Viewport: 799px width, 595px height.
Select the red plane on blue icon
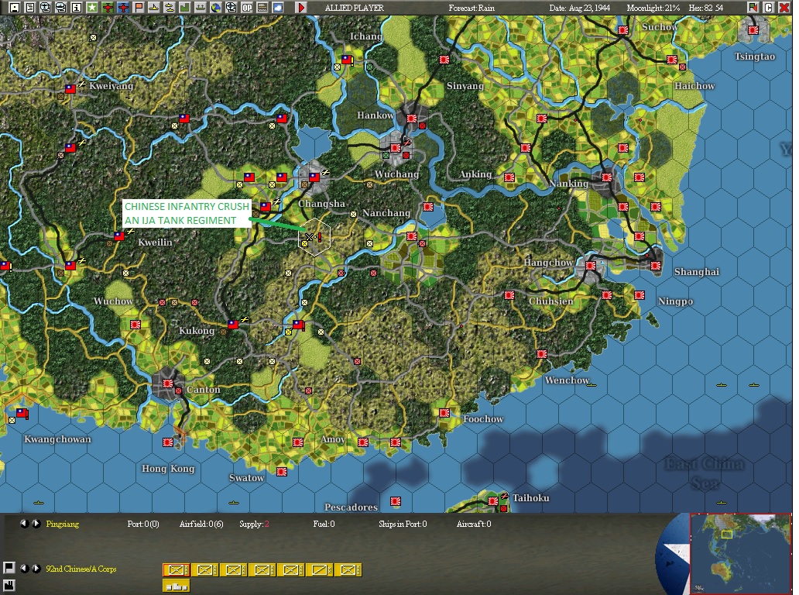(x=123, y=8)
